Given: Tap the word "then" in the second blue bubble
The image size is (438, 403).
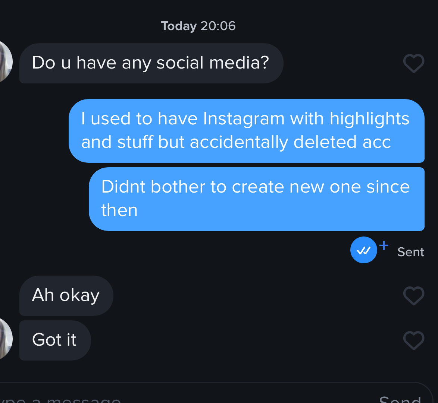Looking at the screenshot, I should (119, 210).
